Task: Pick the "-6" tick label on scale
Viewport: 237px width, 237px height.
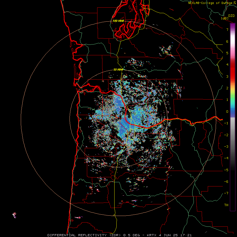Action: (x=226, y=182)
